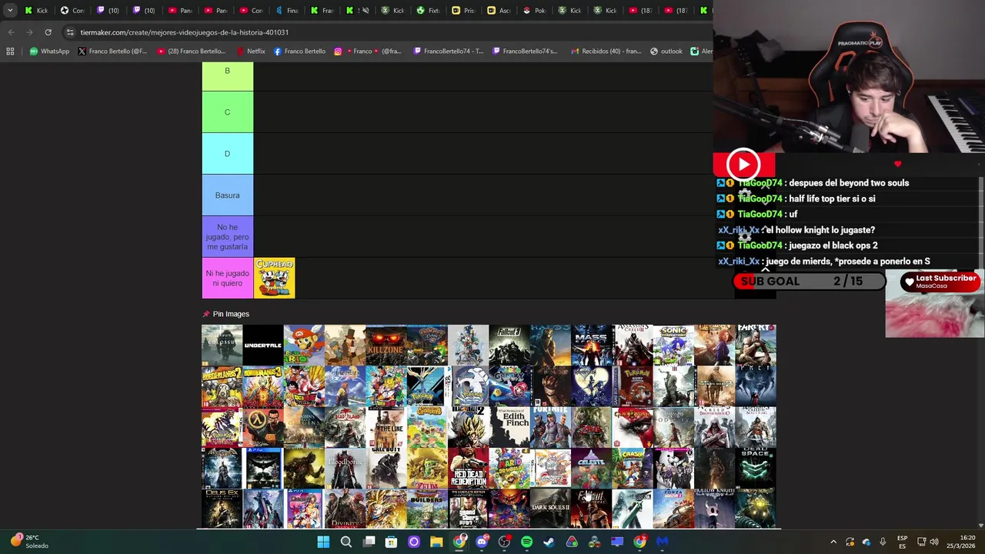Open OBS Studio from the taskbar
Image resolution: width=985 pixels, height=554 pixels.
tap(504, 542)
